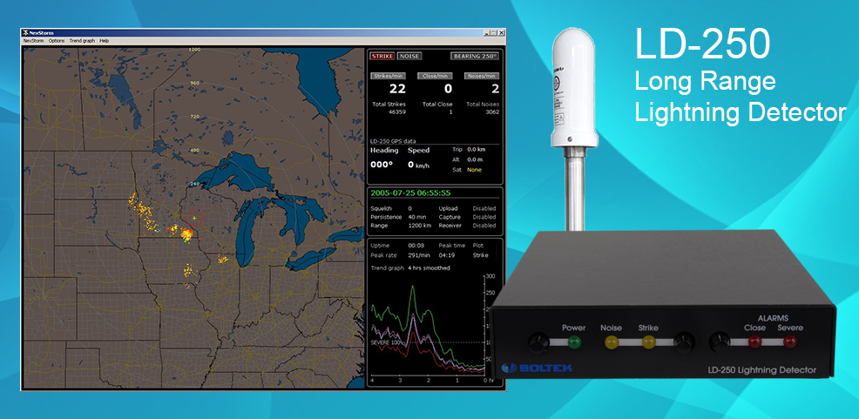
Task: Click the red Close alarm LED
Action: coord(755,343)
